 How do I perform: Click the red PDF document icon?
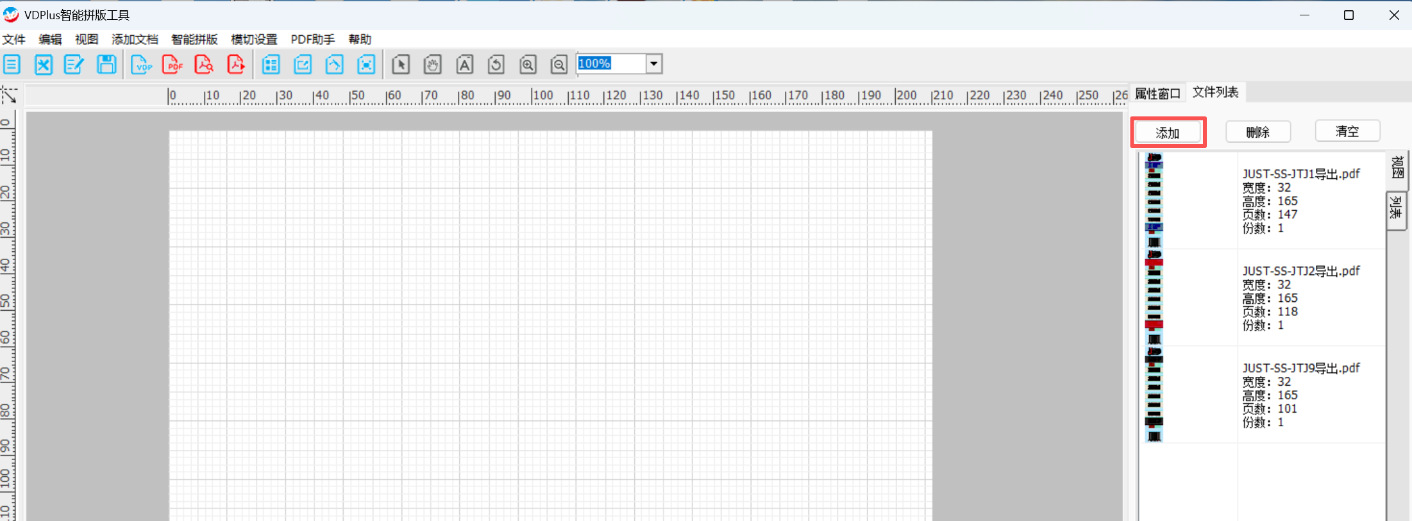click(172, 65)
